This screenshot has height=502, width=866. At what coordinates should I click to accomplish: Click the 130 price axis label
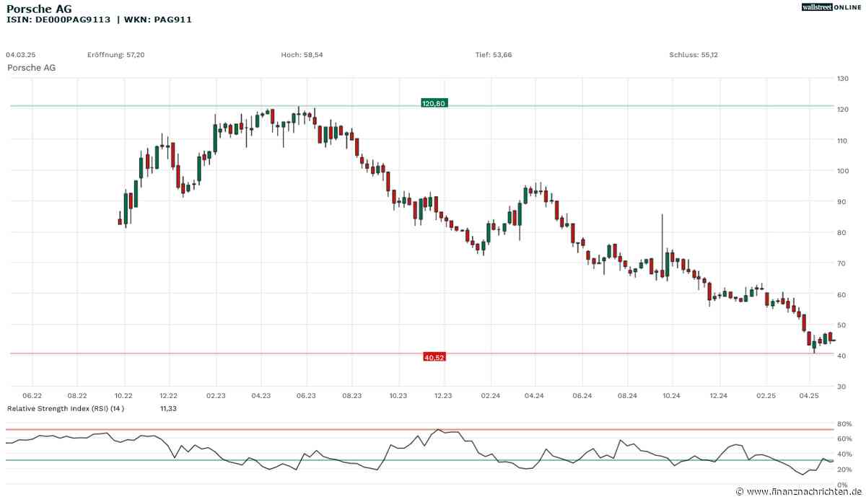[842, 78]
